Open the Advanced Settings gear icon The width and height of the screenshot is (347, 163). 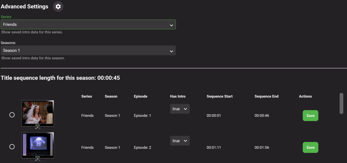pyautogui.click(x=58, y=6)
